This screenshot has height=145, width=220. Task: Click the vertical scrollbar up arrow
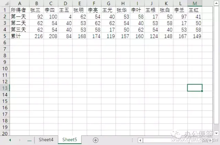[x=216, y=3]
